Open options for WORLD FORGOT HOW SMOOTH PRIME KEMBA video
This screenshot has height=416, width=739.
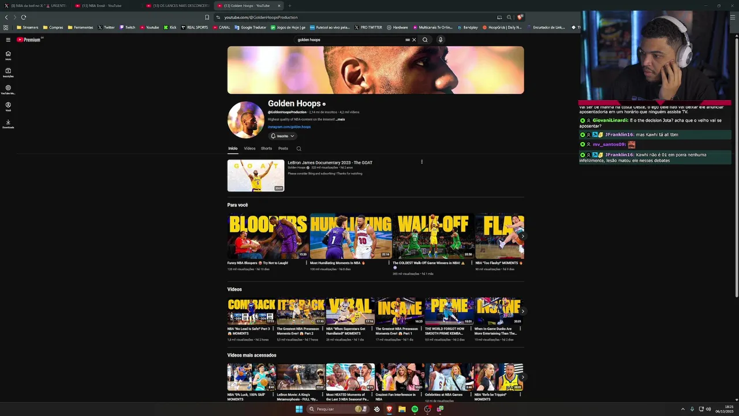click(x=471, y=329)
